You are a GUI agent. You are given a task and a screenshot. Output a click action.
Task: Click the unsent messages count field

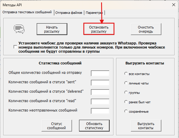point(100,111)
